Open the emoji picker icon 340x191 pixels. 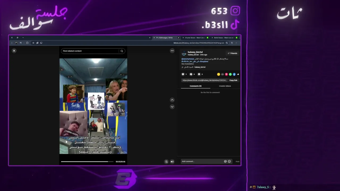pos(229,161)
